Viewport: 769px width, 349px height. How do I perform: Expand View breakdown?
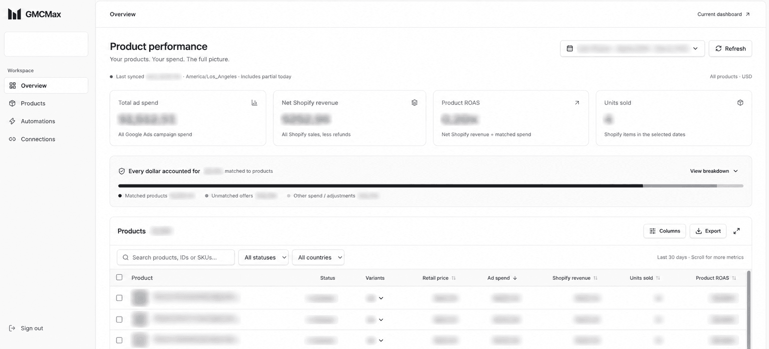[714, 171]
